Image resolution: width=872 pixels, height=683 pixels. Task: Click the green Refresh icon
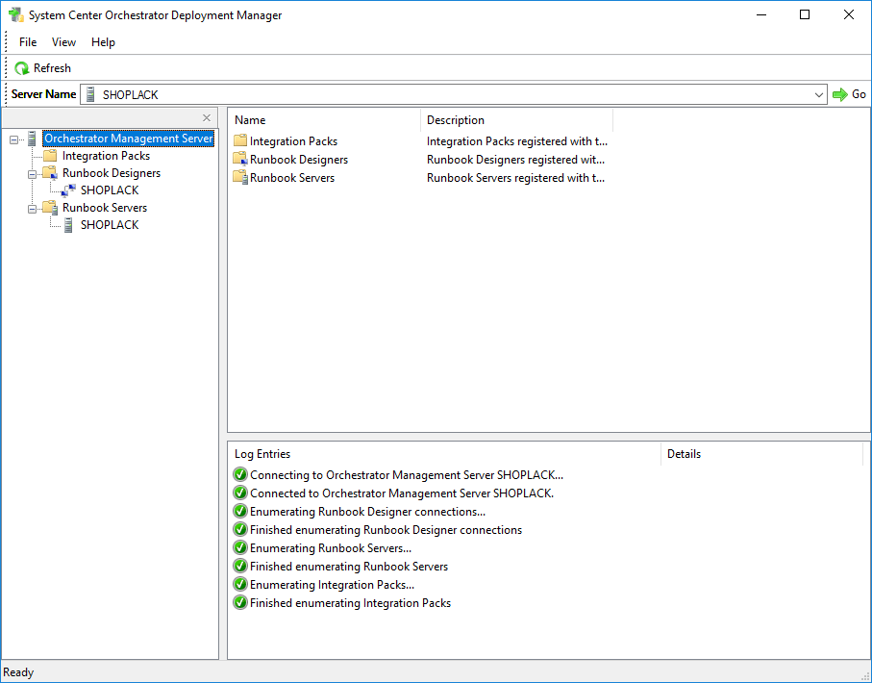(22, 68)
